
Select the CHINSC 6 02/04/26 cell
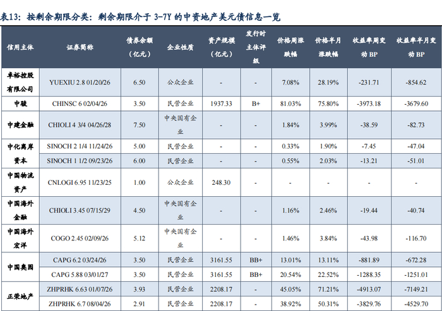click(80, 103)
